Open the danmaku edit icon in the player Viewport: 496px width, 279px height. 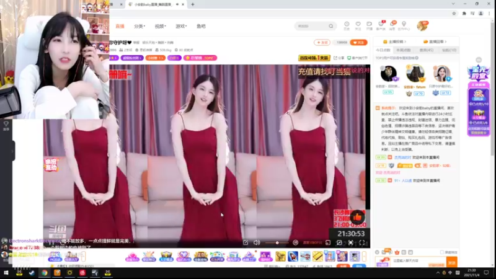click(246, 242)
